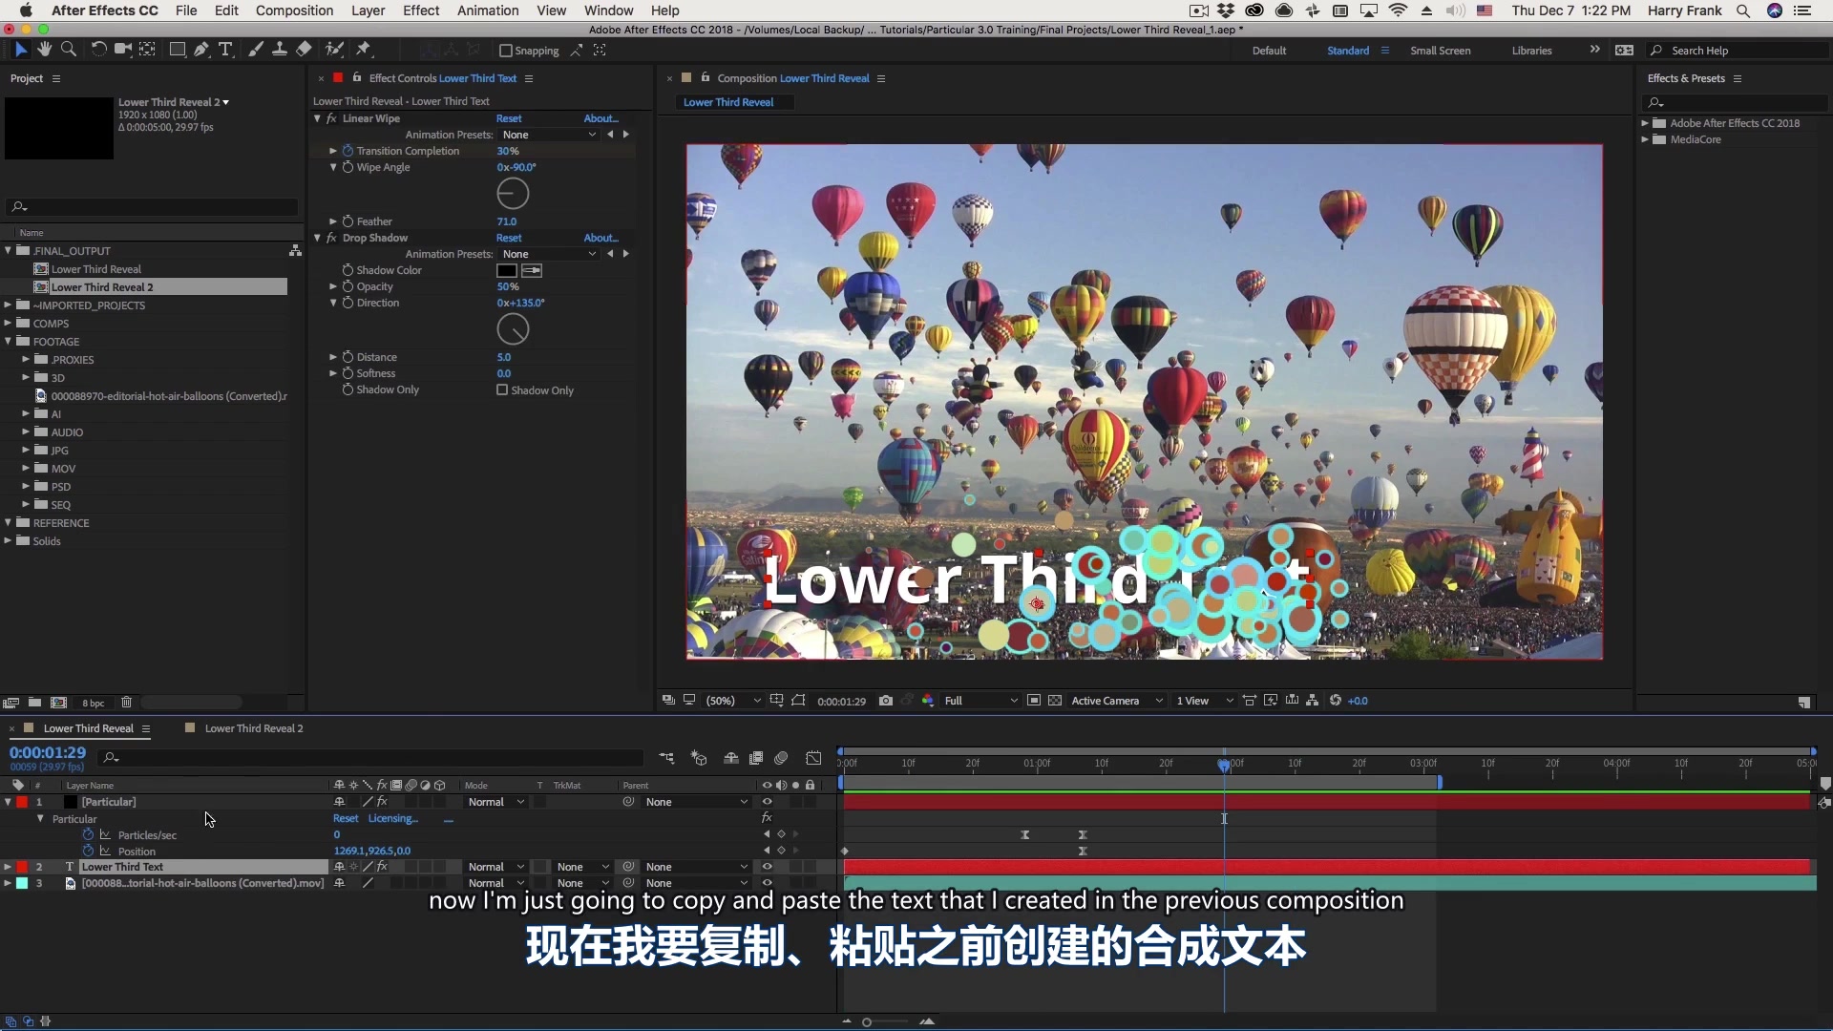Screen dimensions: 1833x1031
Task: Toggle Shadow Only checkbox in Drop Shadow
Action: (x=503, y=390)
